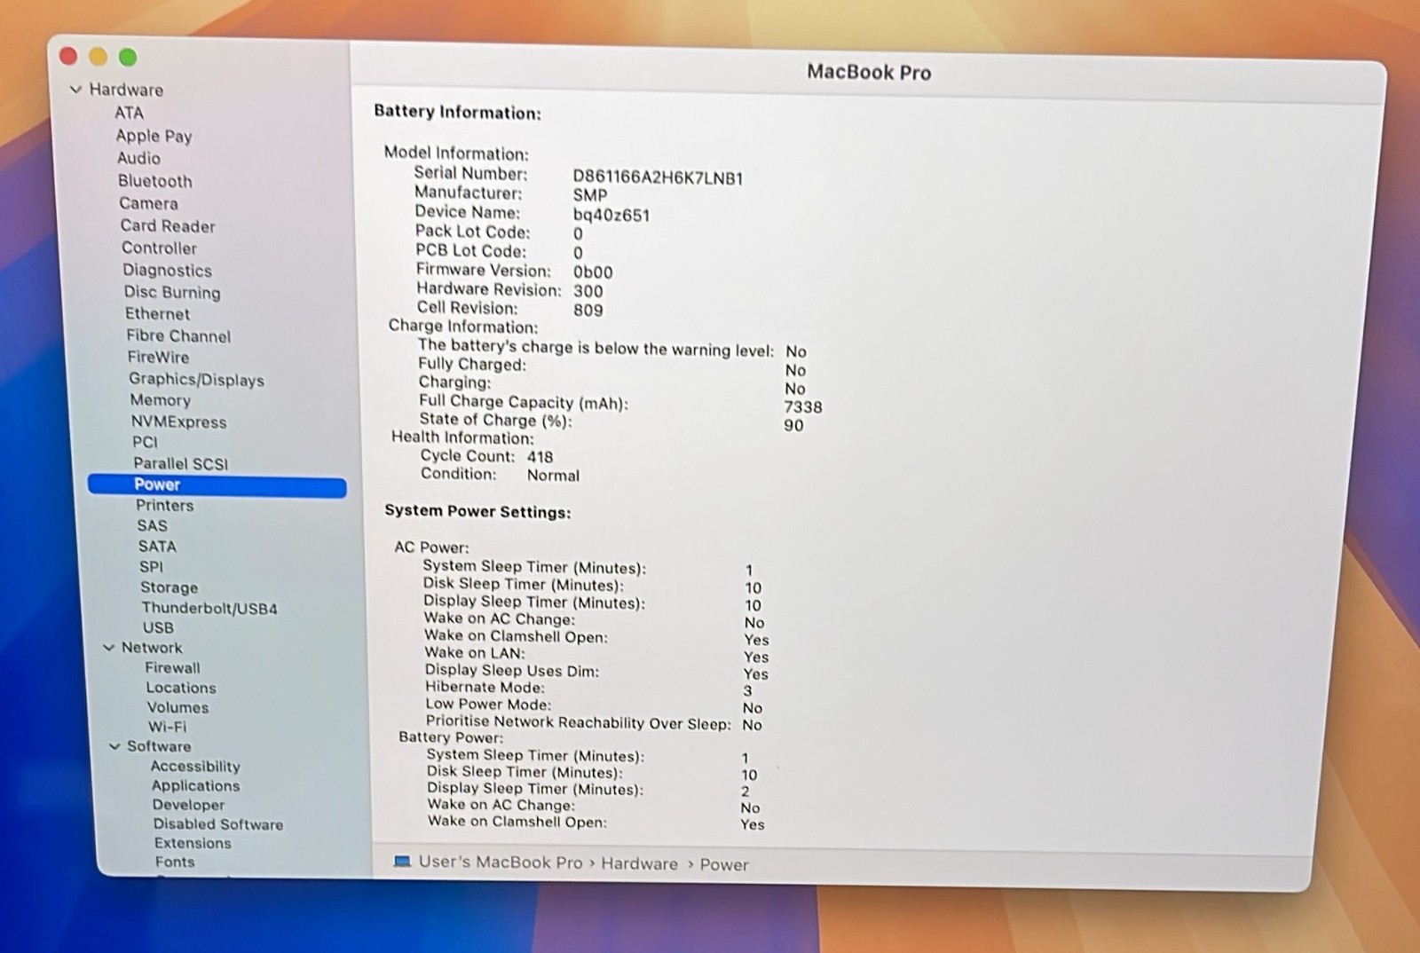Viewport: 1420px width, 953px height.
Task: Collapse the Hardware section chevron
Action: pyautogui.click(x=76, y=90)
